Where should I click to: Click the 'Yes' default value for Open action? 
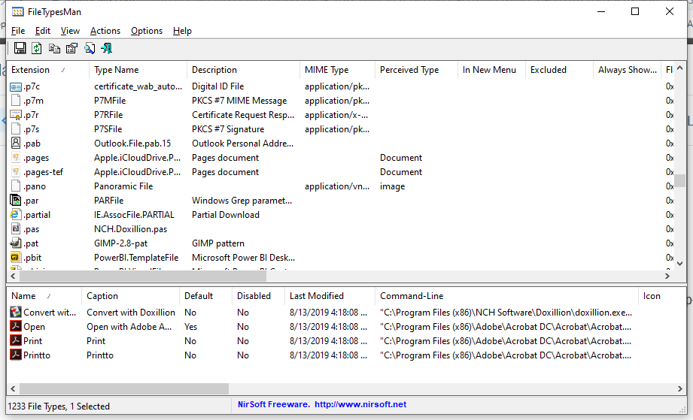click(x=191, y=327)
